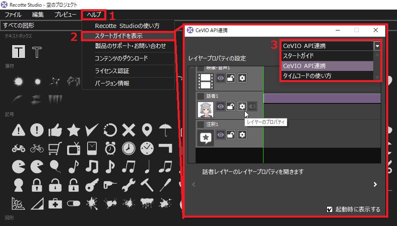Uncheck 起動時に表示する option
Image resolution: width=397 pixels, height=226 pixels.
[329, 209]
